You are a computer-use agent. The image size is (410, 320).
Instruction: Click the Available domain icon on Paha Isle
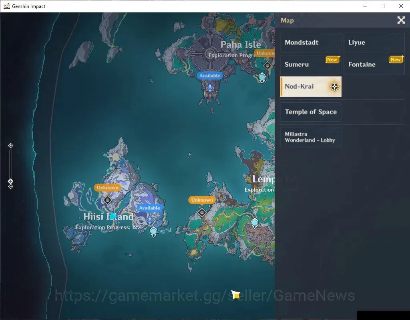210,88
